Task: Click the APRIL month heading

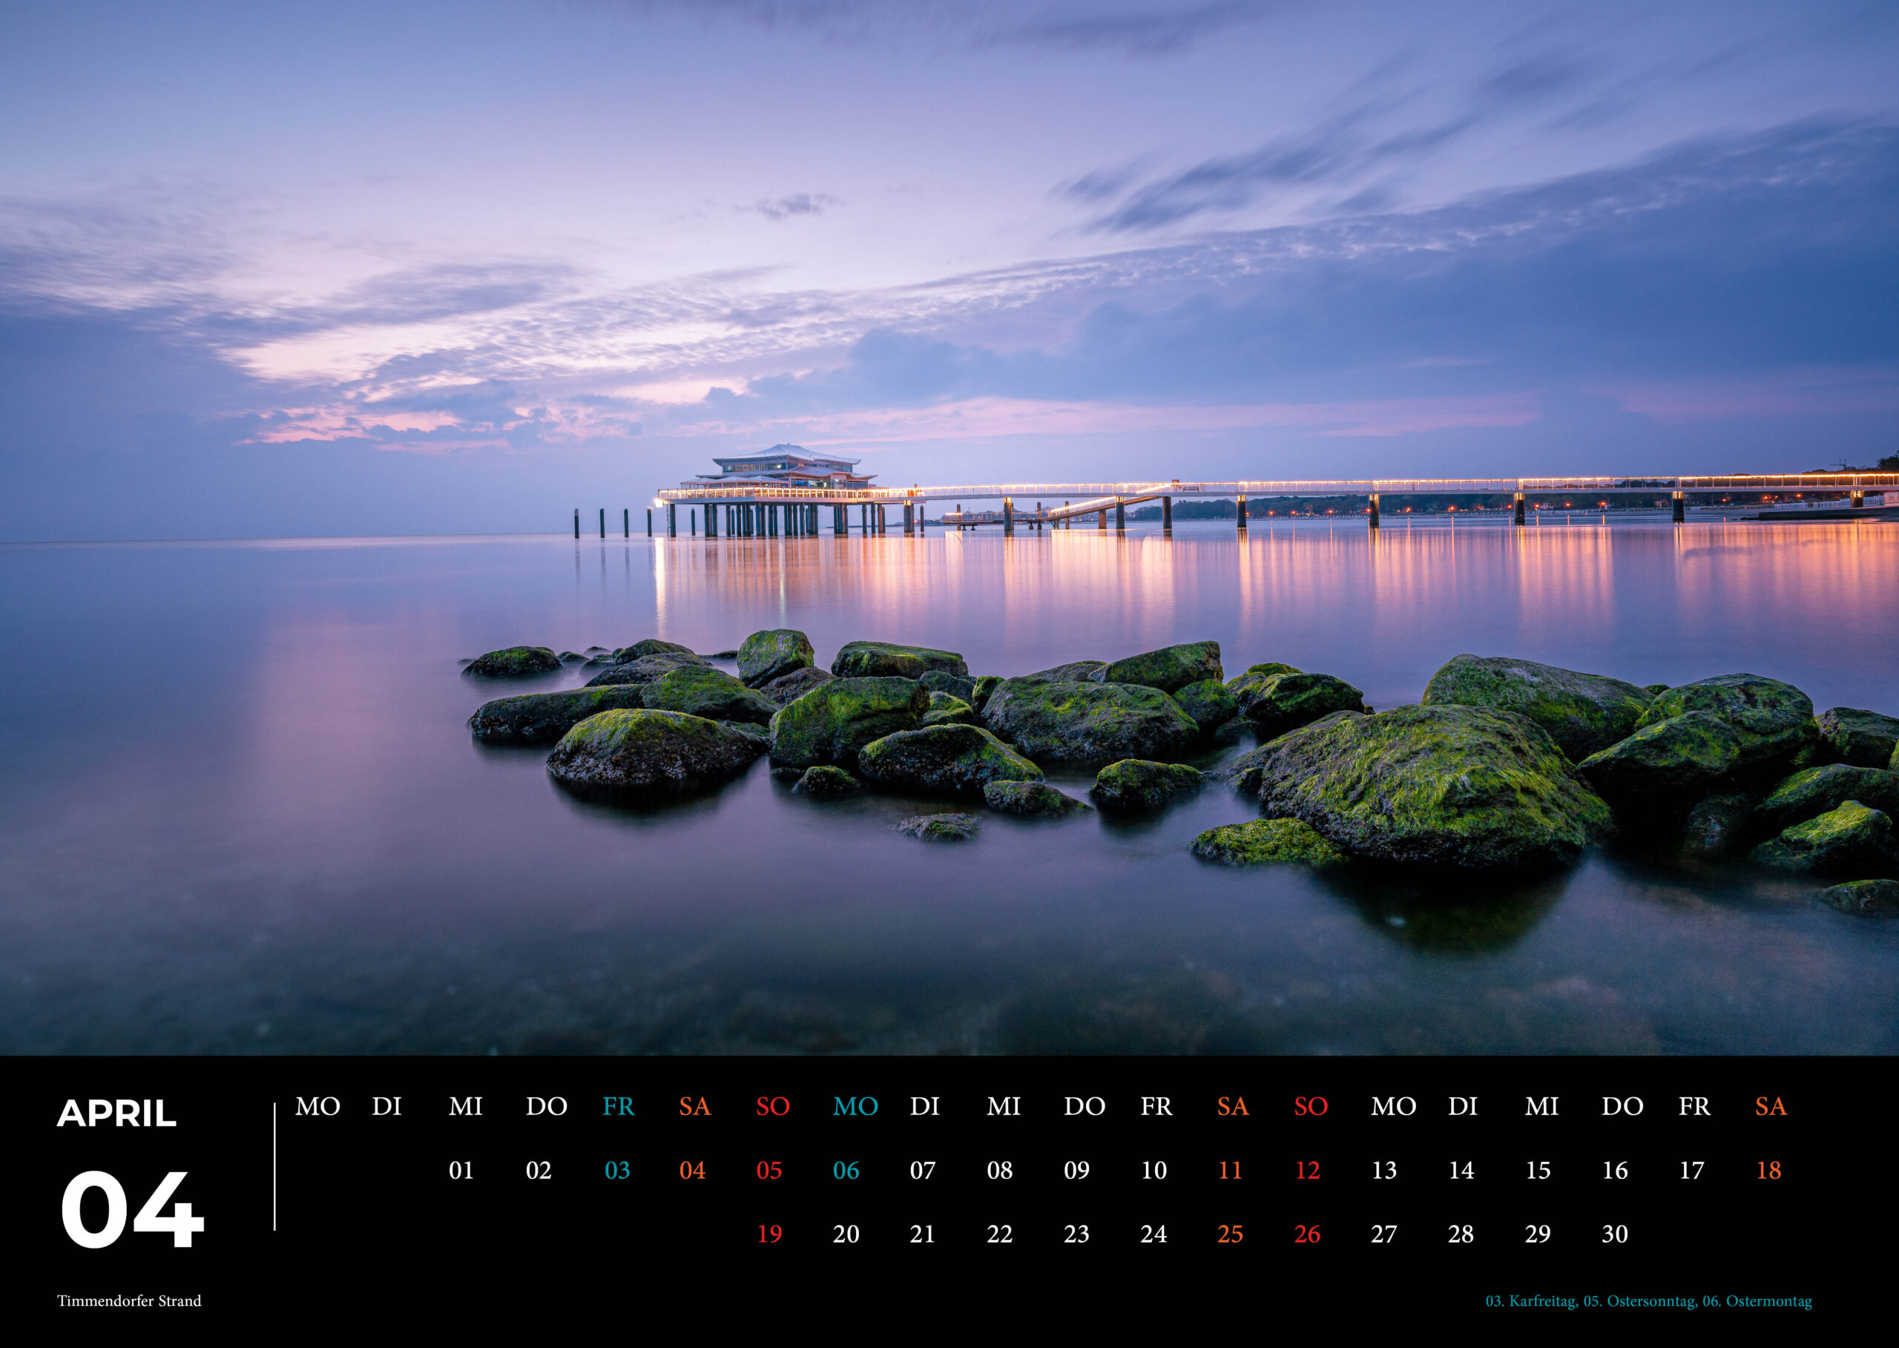Action: tap(117, 1114)
